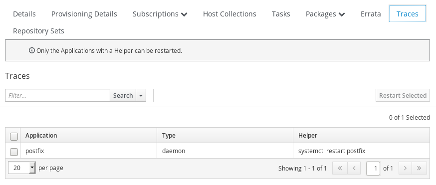Click the Search button
The width and height of the screenshot is (436, 185).
123,96
